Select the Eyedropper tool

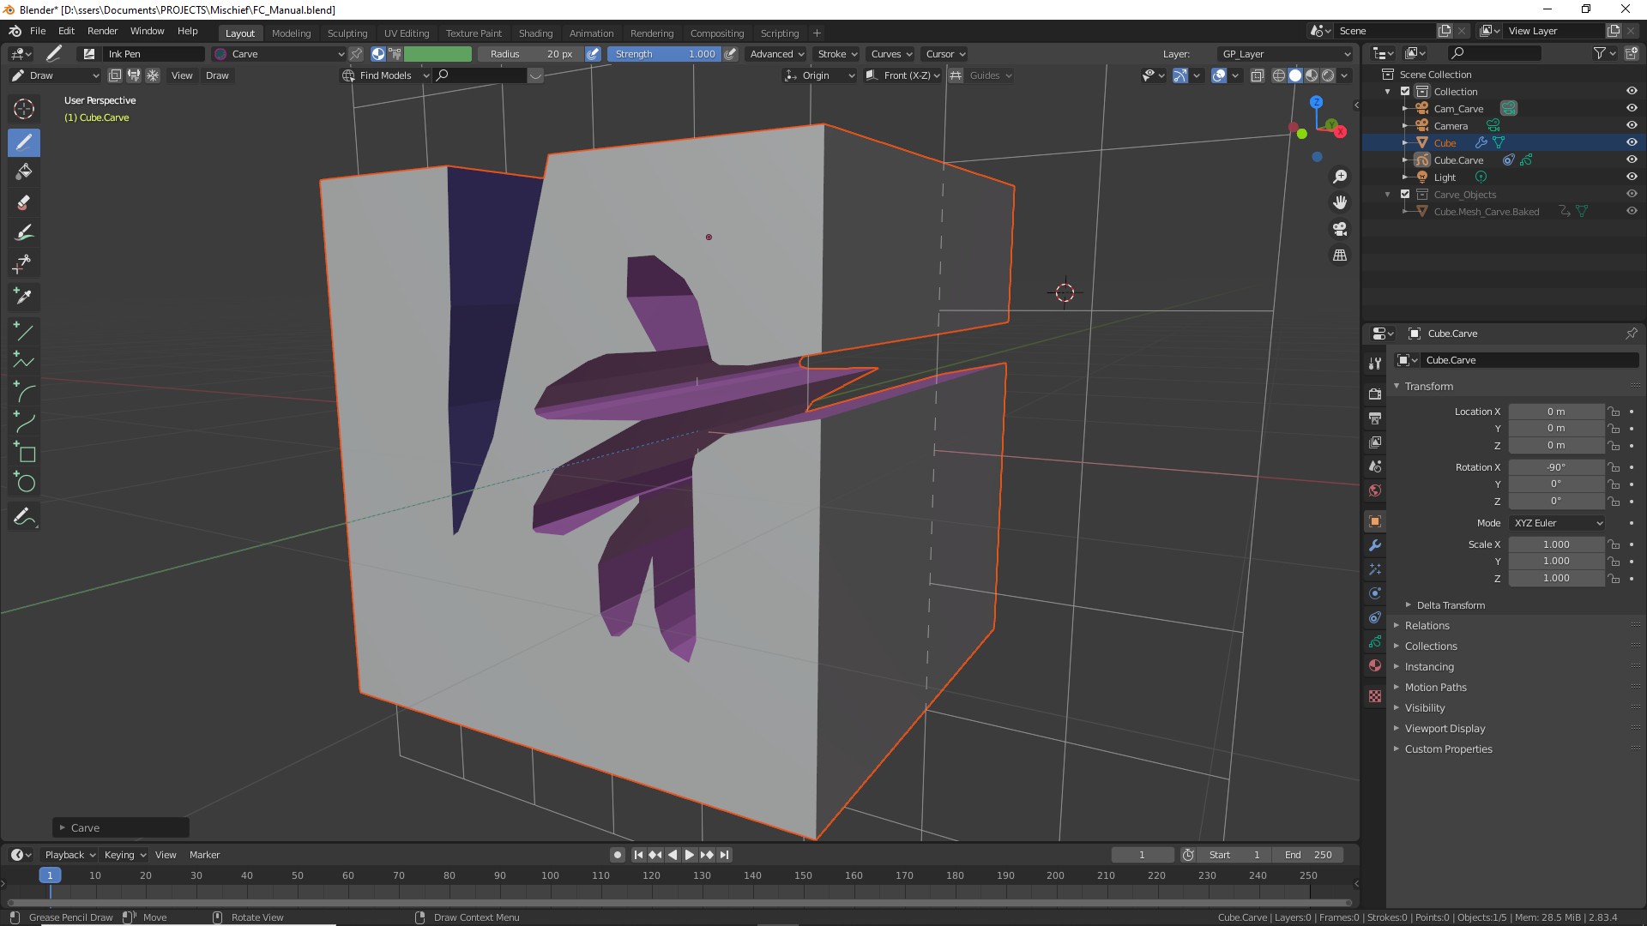pyautogui.click(x=24, y=297)
